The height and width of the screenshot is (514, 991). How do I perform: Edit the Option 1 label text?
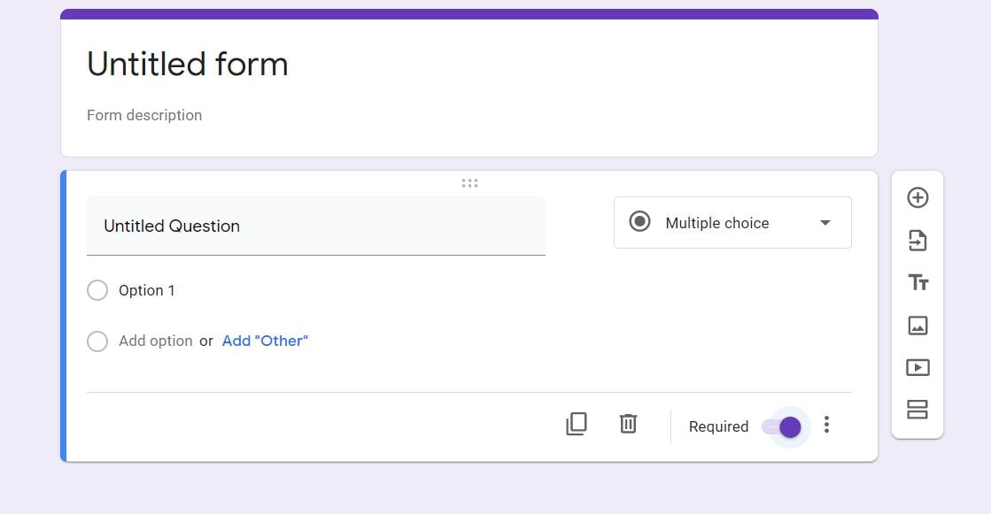147,290
